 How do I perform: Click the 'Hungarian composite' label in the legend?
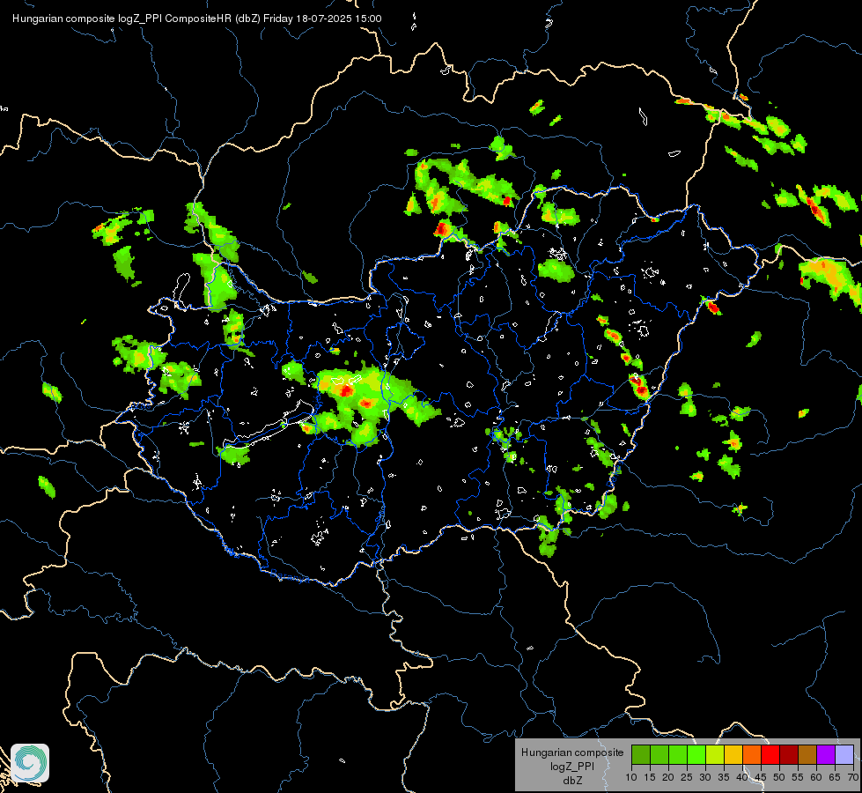[x=572, y=752]
